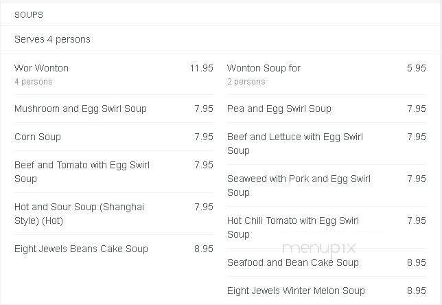Click the 11.95 price for Wor Wonton
The width and height of the screenshot is (442, 305).
click(201, 68)
